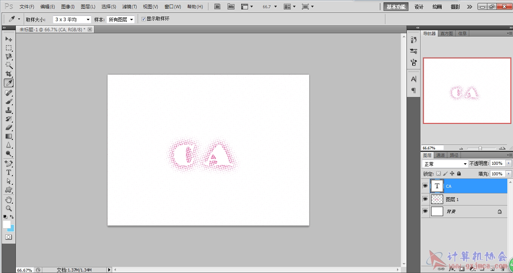The width and height of the screenshot is (513, 273).
Task: Close the 未标题-1 document tab
Action: 89,29
